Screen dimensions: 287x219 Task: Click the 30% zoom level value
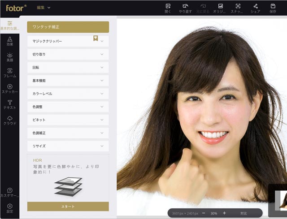pos(214,213)
